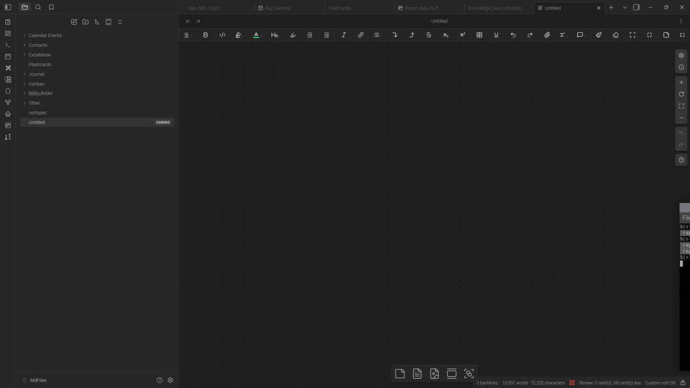
Task: Click the insert link icon
Action: (x=361, y=35)
